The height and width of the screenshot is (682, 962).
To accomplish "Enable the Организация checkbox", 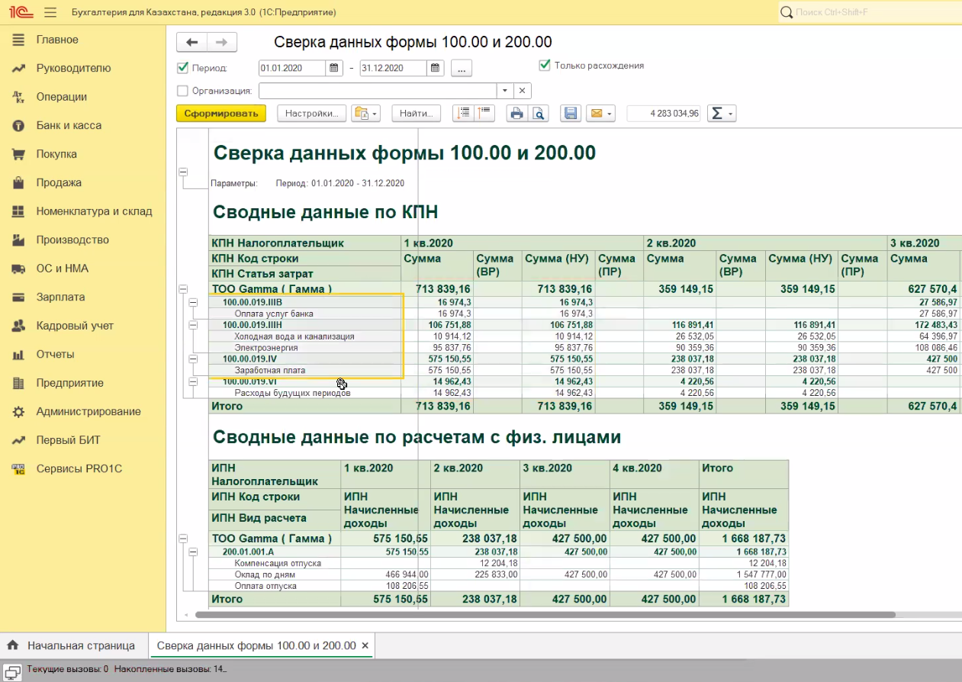I will tap(182, 91).
